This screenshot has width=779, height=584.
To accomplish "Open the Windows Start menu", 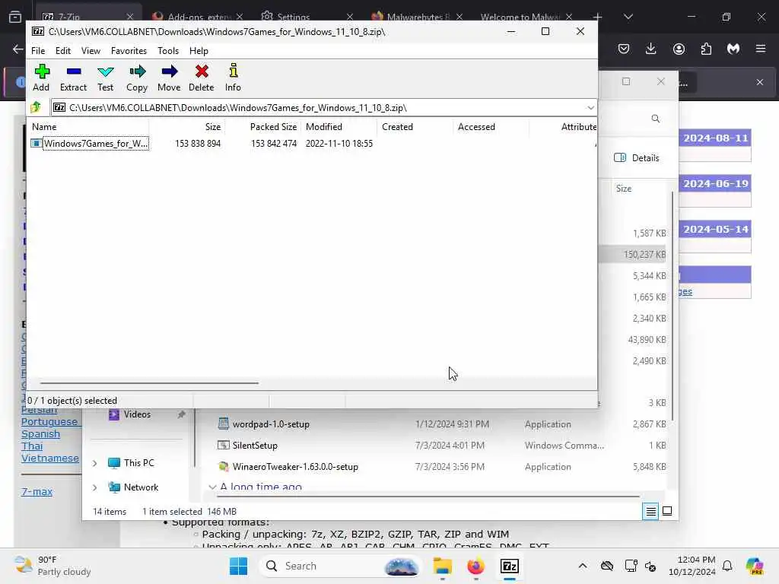I will [x=238, y=566].
